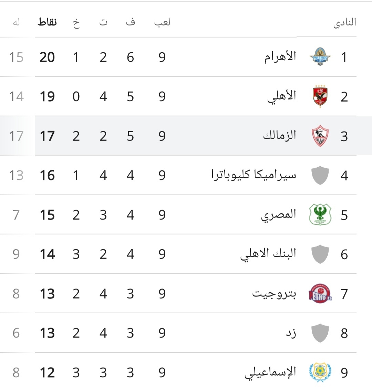Open the Ismaily yellow crest icon
Viewport: 372px width, 387px height.
tap(320, 372)
